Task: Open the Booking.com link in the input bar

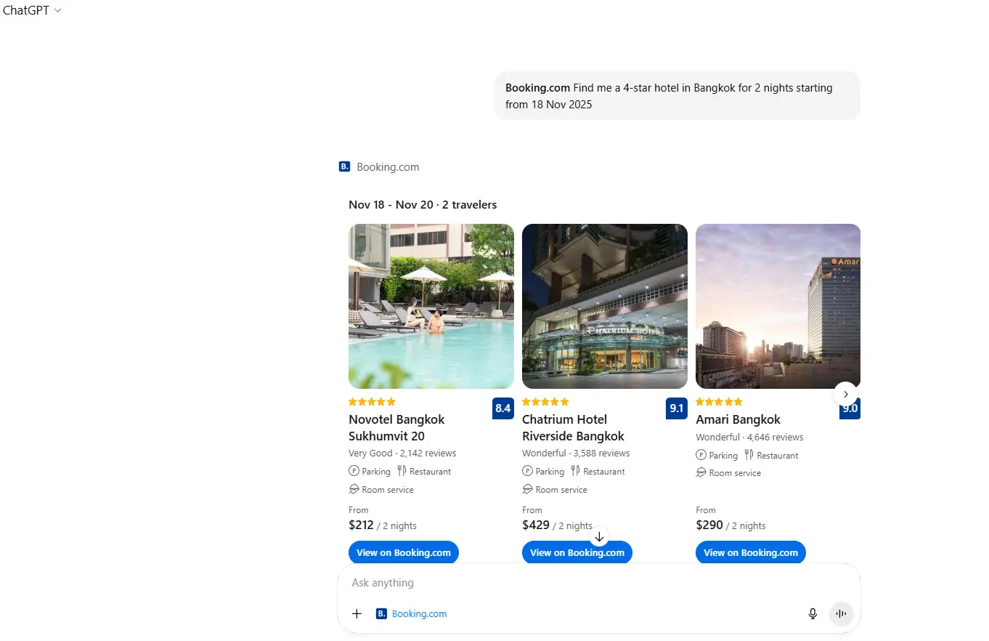Action: [x=419, y=613]
